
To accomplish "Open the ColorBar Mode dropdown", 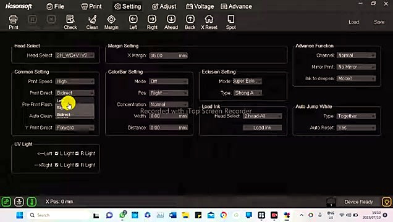I will tap(169, 81).
